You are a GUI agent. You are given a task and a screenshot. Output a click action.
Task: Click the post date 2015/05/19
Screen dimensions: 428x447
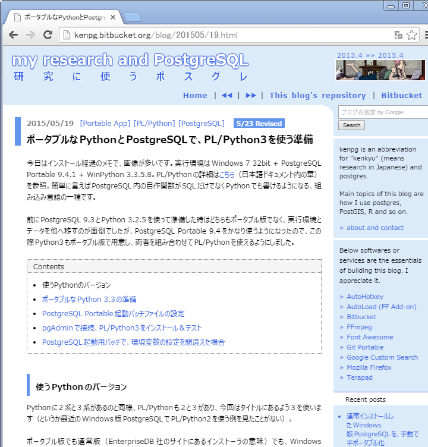(50, 124)
